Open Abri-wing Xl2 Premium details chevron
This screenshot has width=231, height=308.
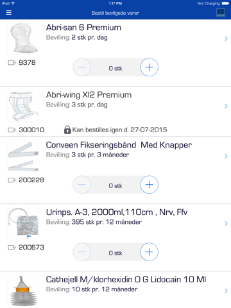click(x=226, y=106)
